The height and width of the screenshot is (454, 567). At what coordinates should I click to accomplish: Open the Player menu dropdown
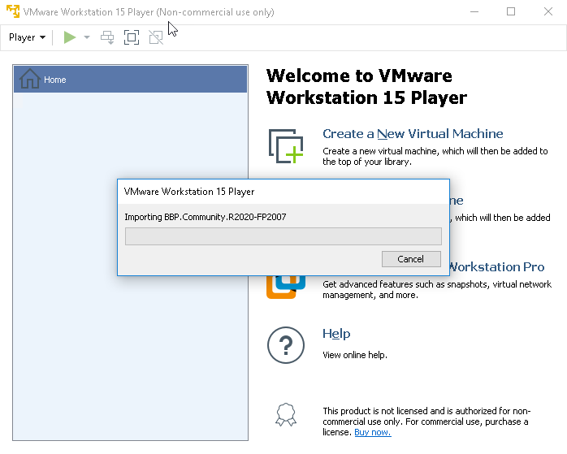(x=27, y=37)
